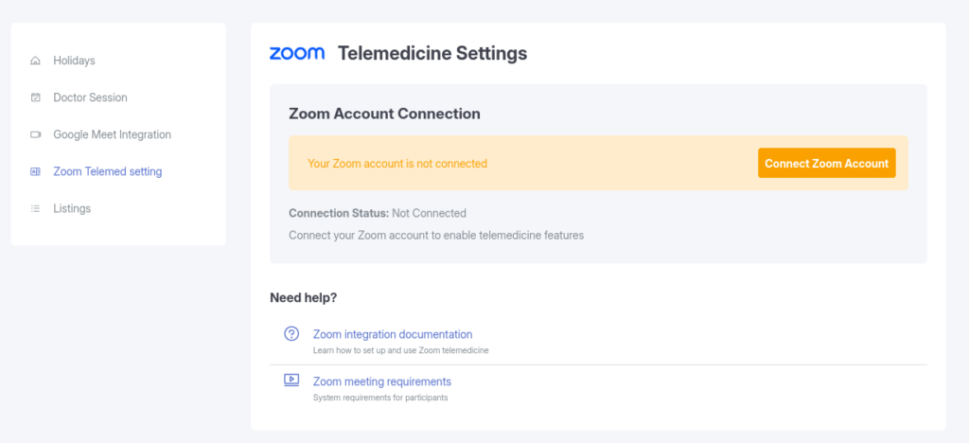969x443 pixels.
Task: Click the video play icon under Need help
Action: pyautogui.click(x=291, y=381)
